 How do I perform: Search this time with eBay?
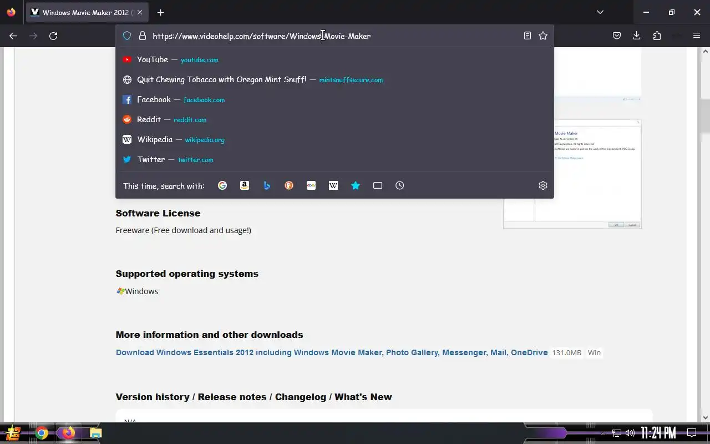coord(311,185)
